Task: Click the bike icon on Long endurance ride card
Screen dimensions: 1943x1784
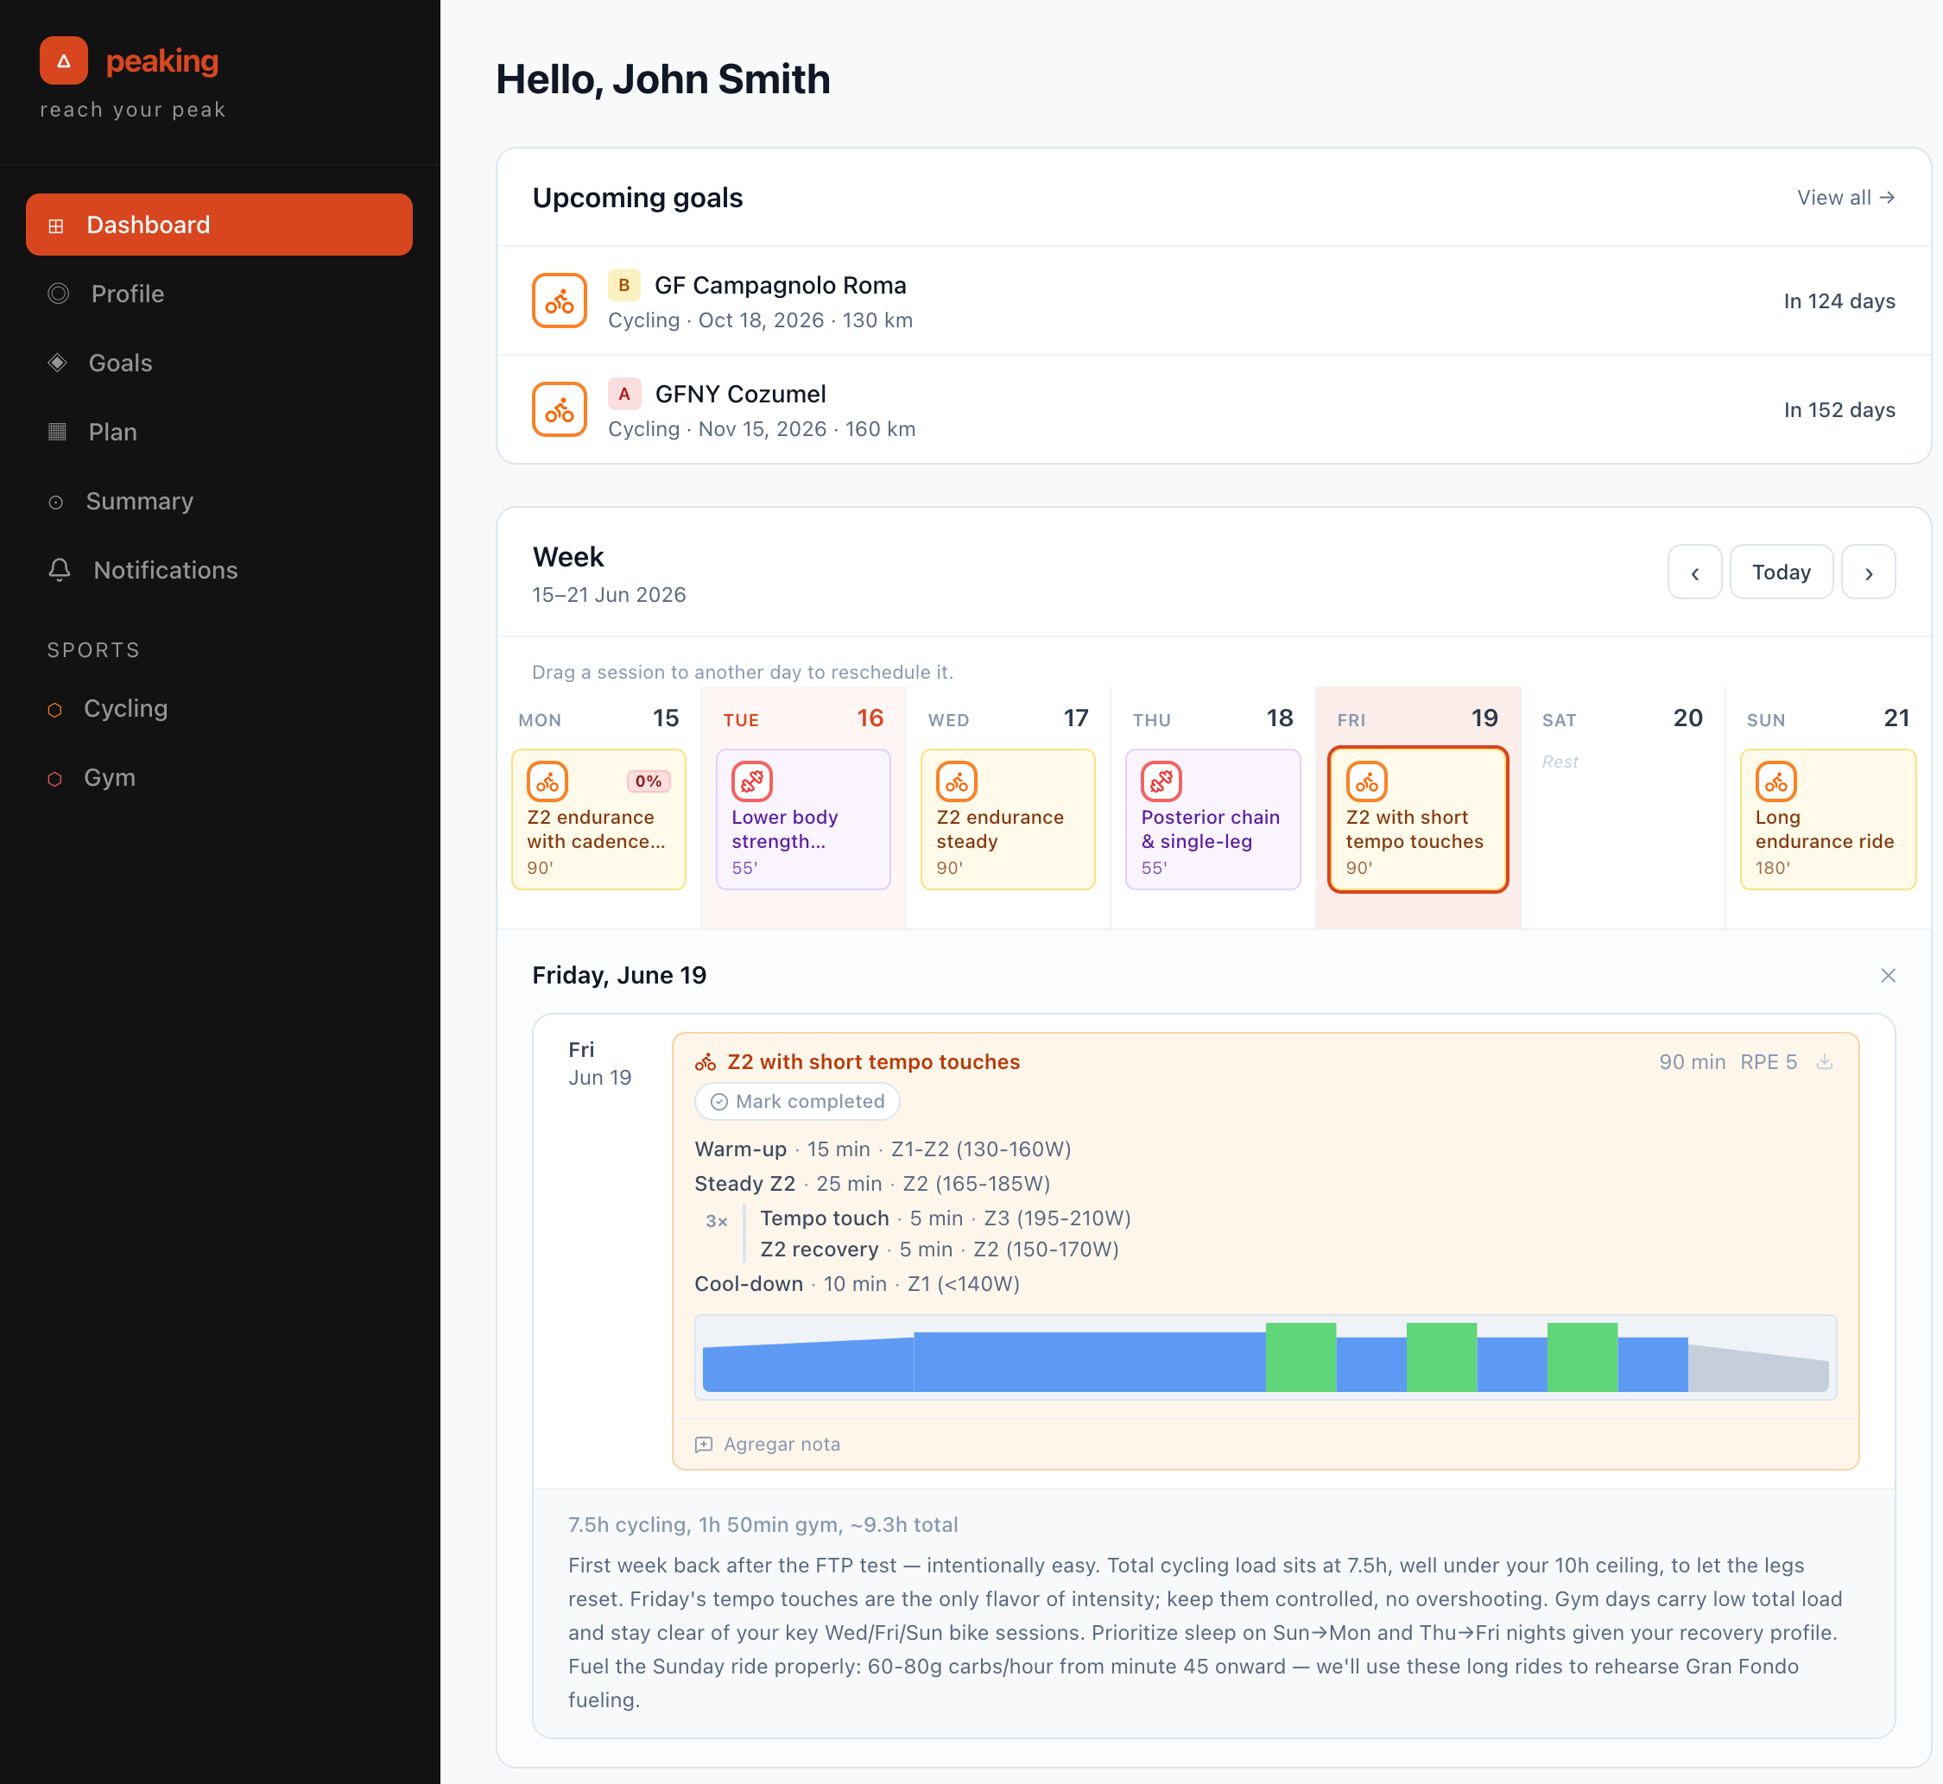Action: tap(1776, 782)
